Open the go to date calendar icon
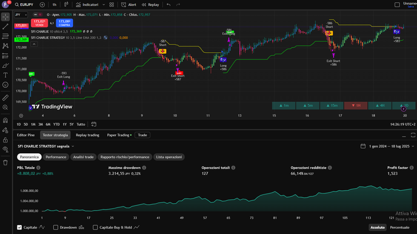 click(94, 124)
